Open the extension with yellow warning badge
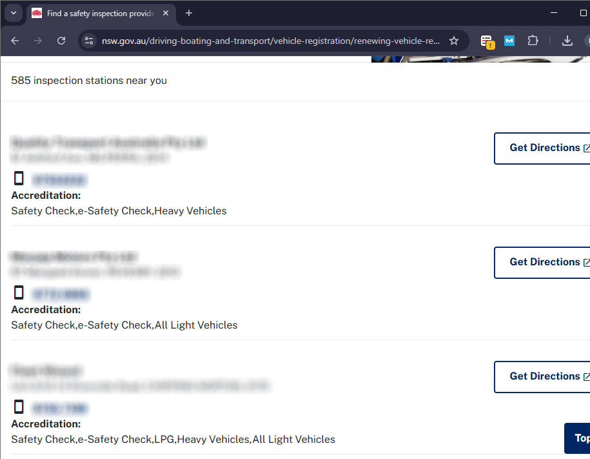590x459 pixels. pos(487,41)
